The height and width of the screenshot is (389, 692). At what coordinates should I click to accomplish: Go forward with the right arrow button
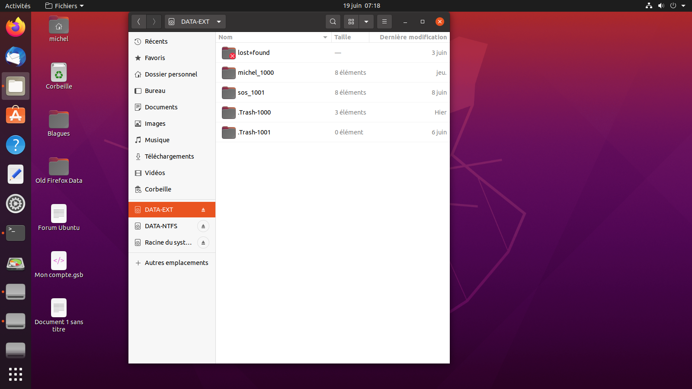pos(154,22)
